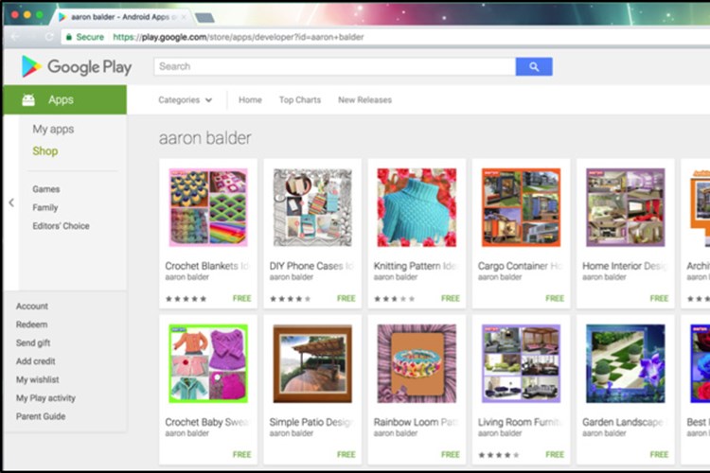Open the Cargo Container app thumbnail

(x=521, y=207)
